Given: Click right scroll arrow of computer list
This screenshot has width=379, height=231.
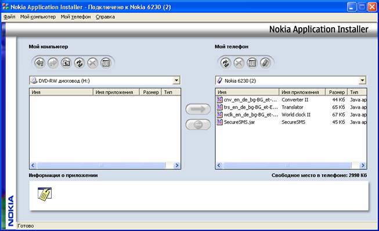Looking at the screenshot, I should click(x=177, y=166).
